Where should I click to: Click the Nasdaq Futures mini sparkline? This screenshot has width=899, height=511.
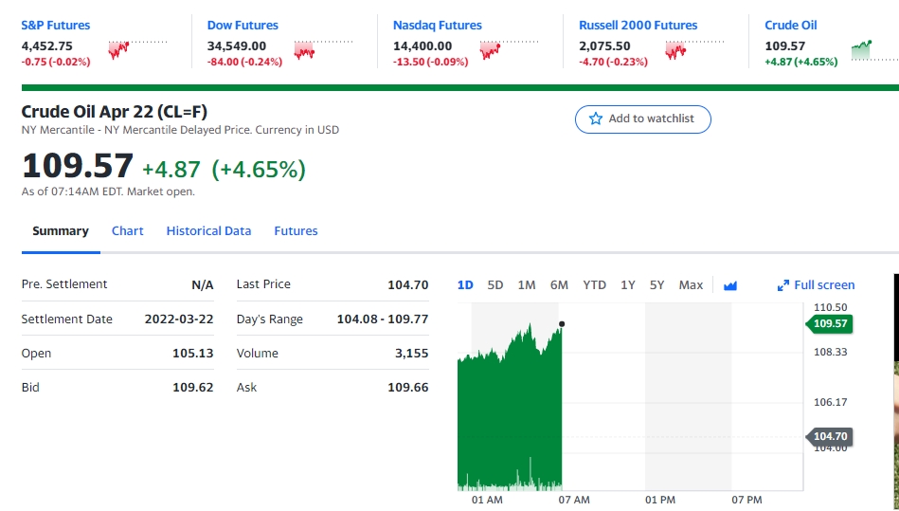tap(509, 49)
